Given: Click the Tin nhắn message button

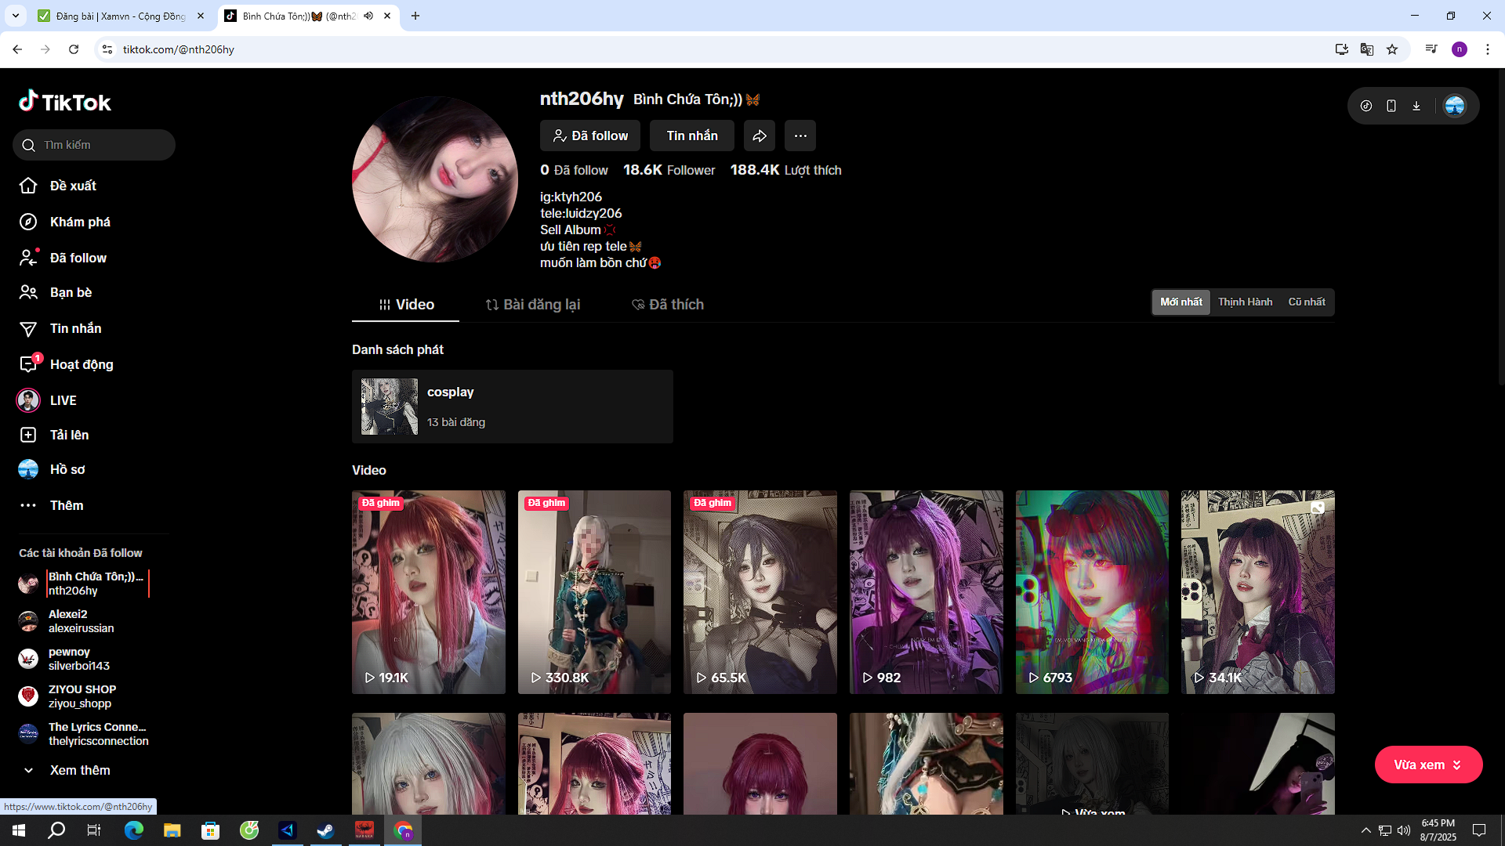Looking at the screenshot, I should click(x=691, y=136).
